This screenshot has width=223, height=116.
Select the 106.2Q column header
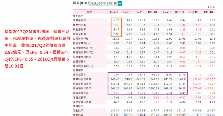[113, 12]
